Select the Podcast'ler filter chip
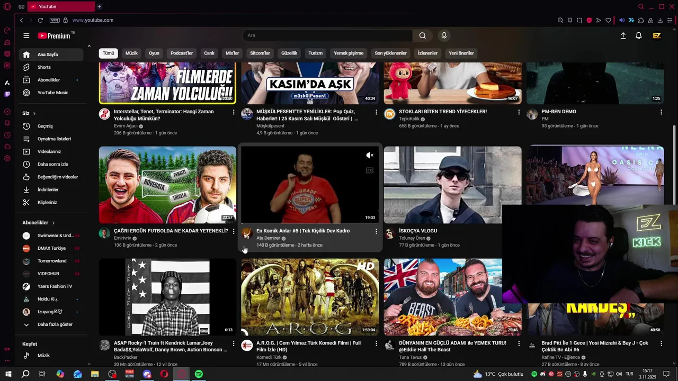This screenshot has height=381, width=678. click(182, 53)
